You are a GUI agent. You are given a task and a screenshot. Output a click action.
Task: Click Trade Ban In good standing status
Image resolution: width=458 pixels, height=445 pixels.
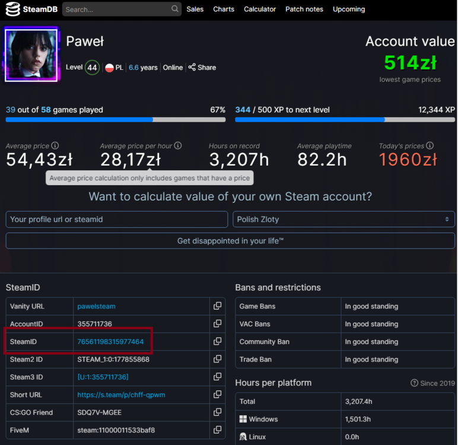(371, 360)
